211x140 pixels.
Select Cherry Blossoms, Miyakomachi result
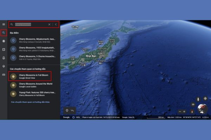click(34, 40)
